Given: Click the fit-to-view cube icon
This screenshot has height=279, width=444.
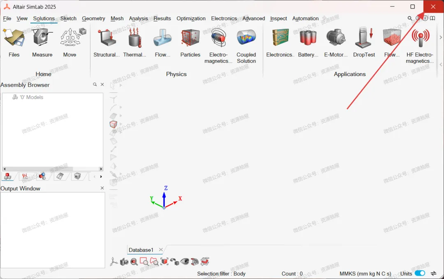Looking at the screenshot, I should 164,261.
